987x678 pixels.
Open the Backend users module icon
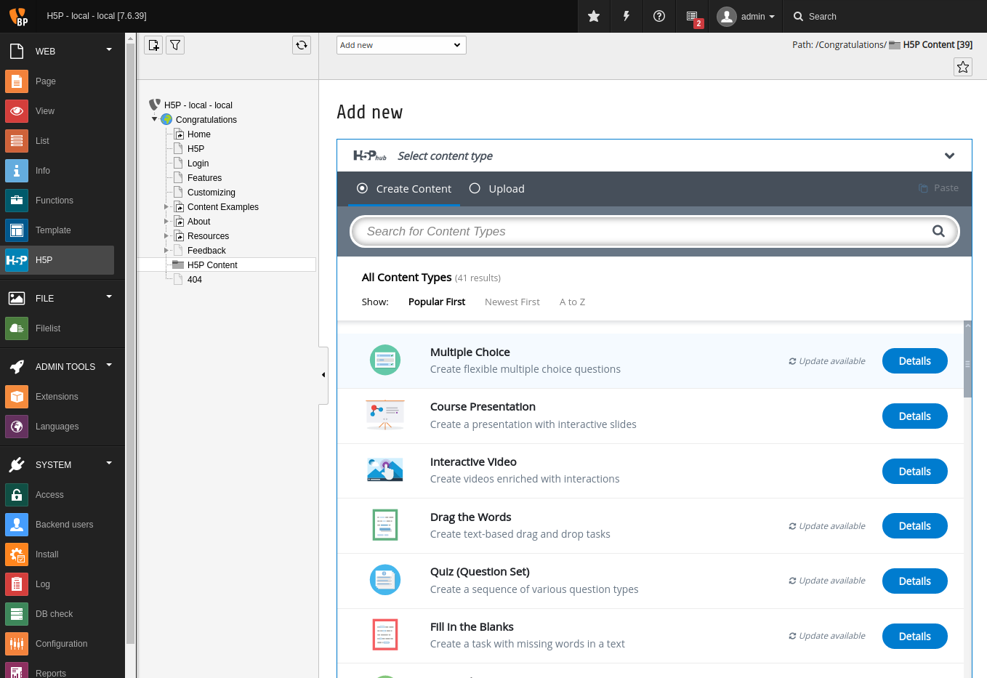click(17, 525)
